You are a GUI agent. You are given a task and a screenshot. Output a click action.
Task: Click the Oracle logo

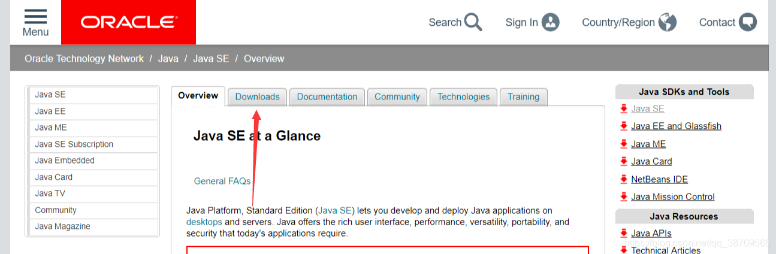[x=129, y=22]
